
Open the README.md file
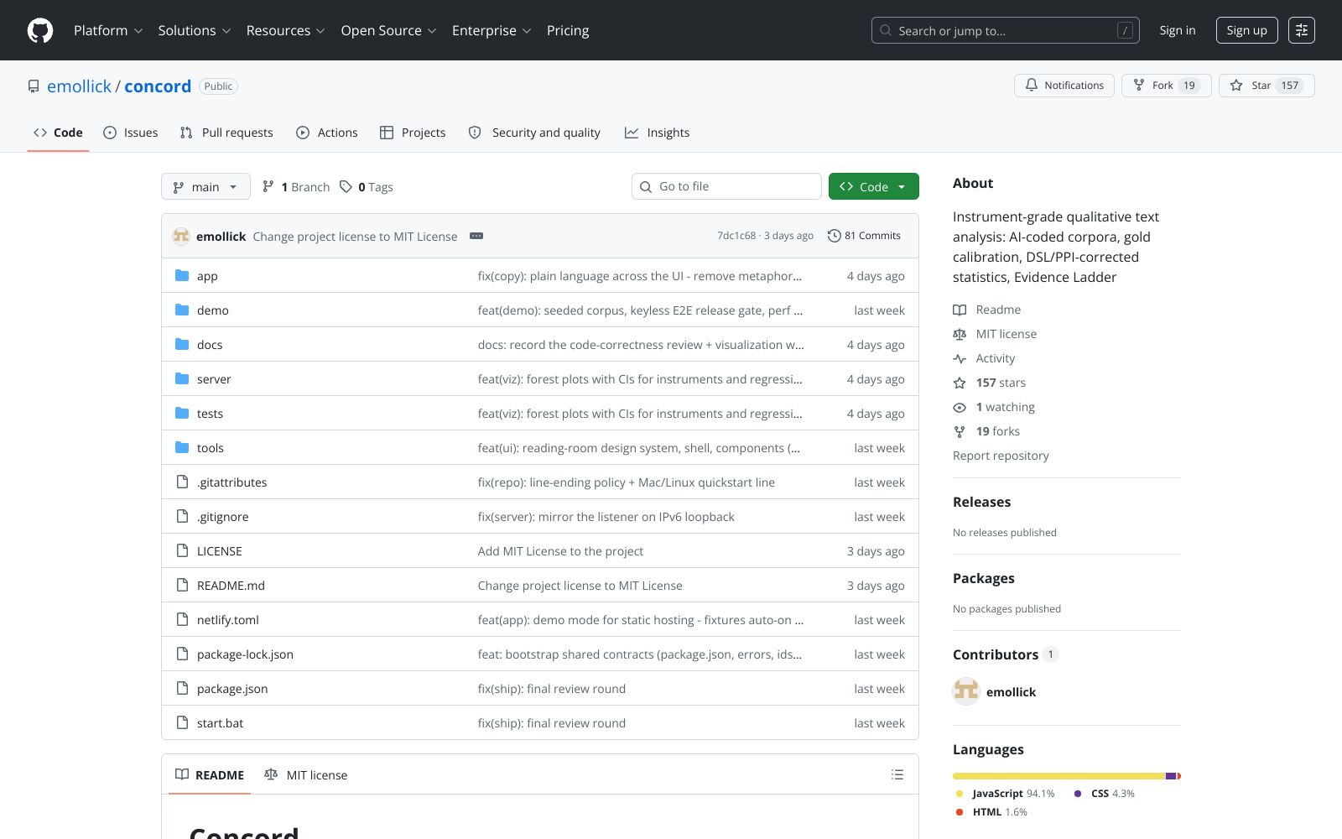tap(231, 586)
